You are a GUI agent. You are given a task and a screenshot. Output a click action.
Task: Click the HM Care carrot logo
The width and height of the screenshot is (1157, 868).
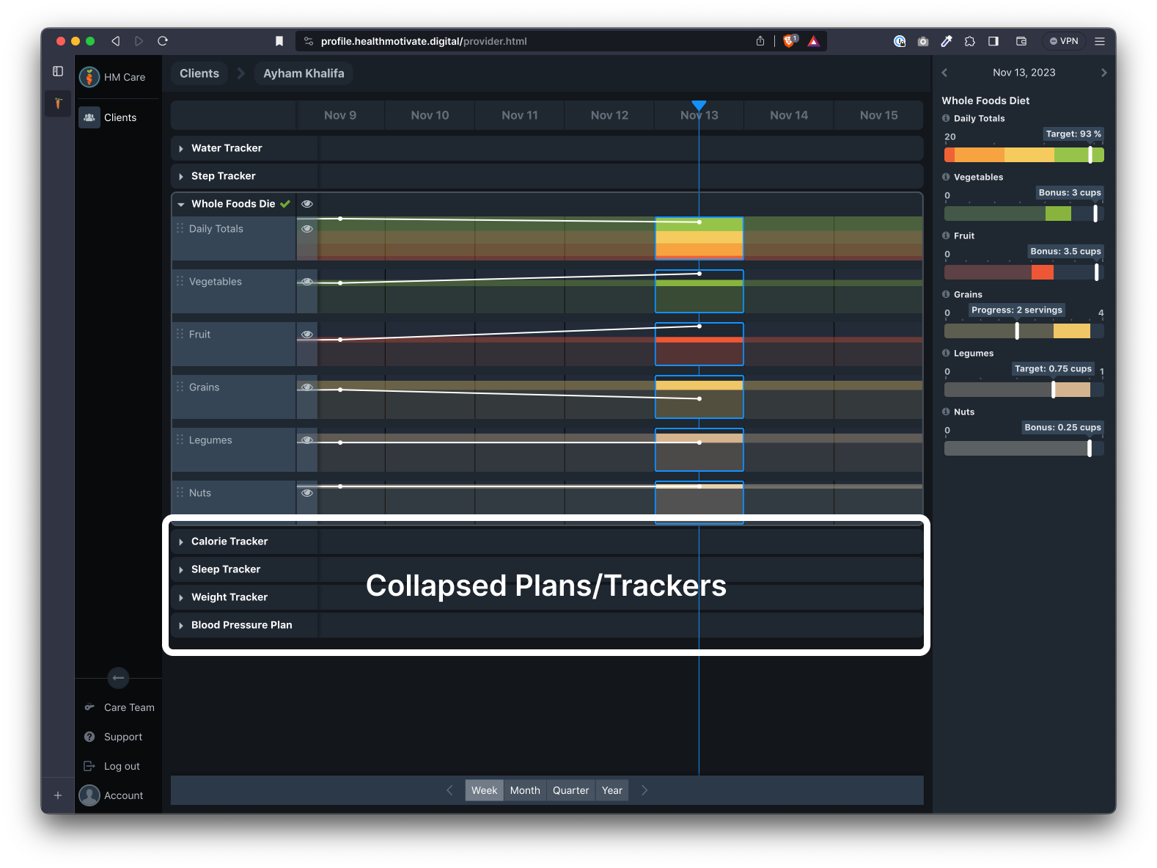(89, 77)
